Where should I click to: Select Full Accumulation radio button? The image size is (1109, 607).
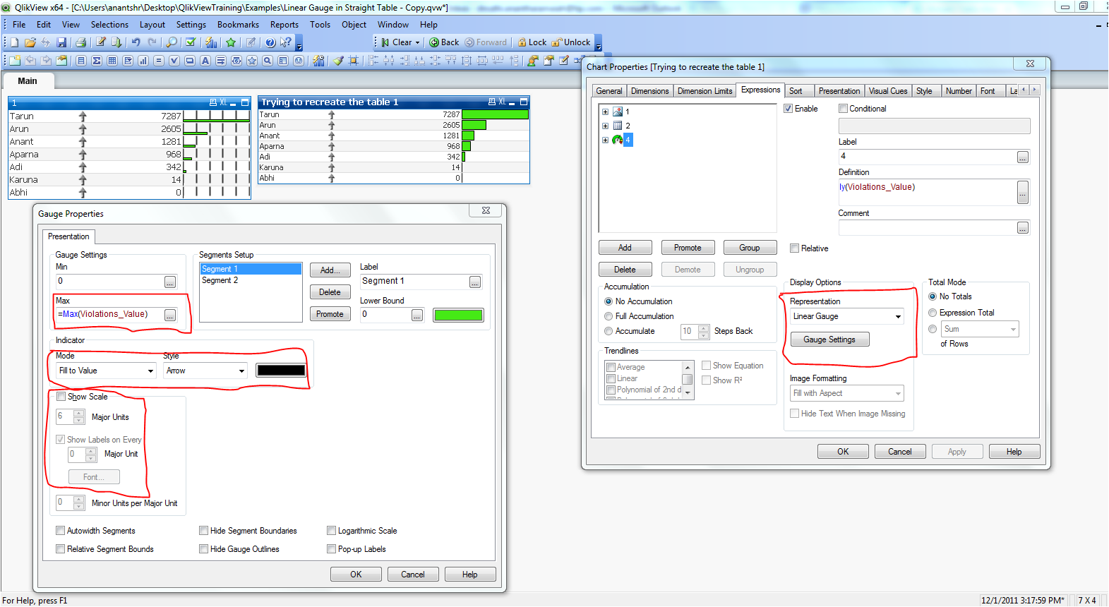click(x=609, y=316)
